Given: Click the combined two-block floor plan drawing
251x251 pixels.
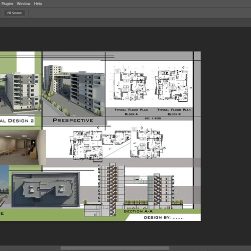Looking at the screenshot, I should click(x=117, y=144).
